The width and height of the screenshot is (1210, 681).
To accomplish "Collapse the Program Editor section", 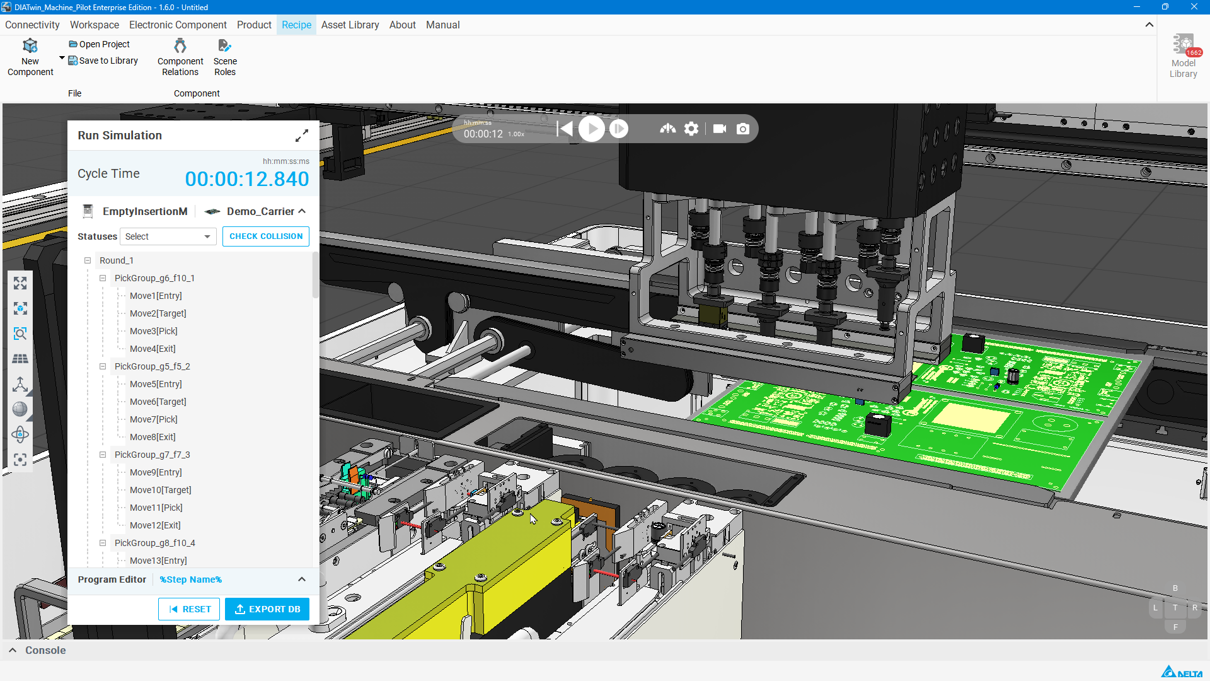I will click(x=302, y=579).
